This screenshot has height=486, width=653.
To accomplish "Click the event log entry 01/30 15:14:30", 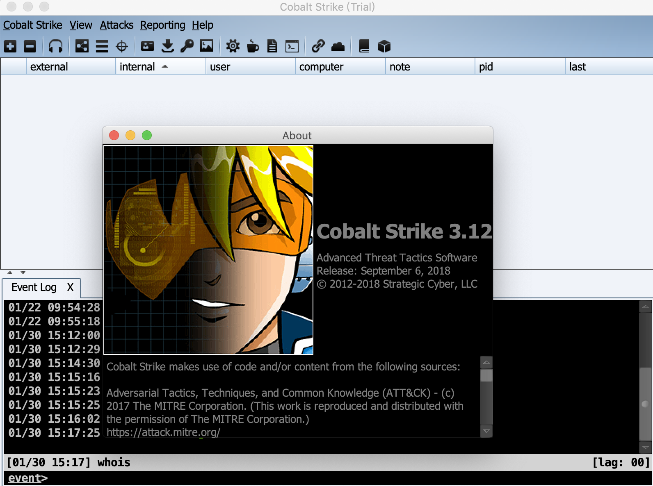I will [x=54, y=363].
